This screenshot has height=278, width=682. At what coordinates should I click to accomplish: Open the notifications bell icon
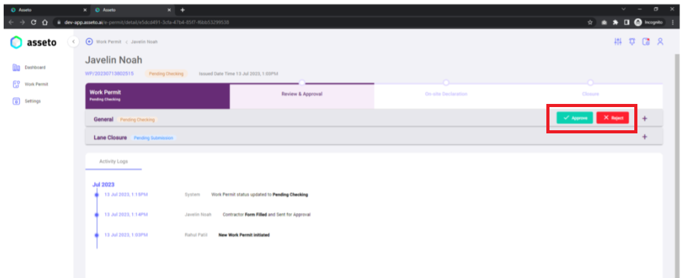point(632,41)
